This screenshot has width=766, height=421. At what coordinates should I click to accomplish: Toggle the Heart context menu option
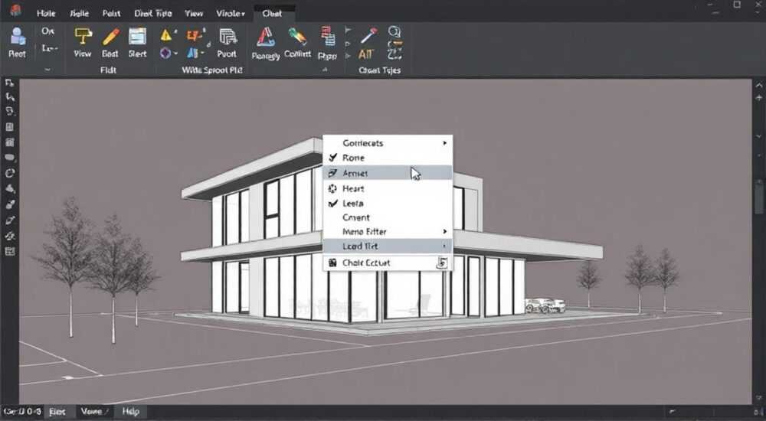point(388,188)
